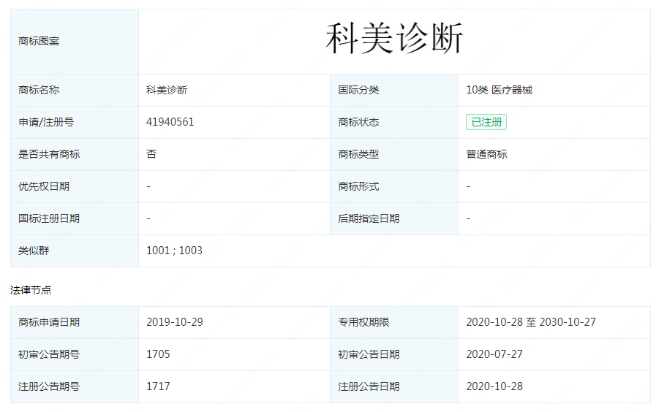Image resolution: width=656 pixels, height=412 pixels.
Task: Select the 商标形式 label
Action: click(358, 186)
